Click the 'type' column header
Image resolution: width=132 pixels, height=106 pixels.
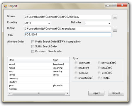click(61, 60)
